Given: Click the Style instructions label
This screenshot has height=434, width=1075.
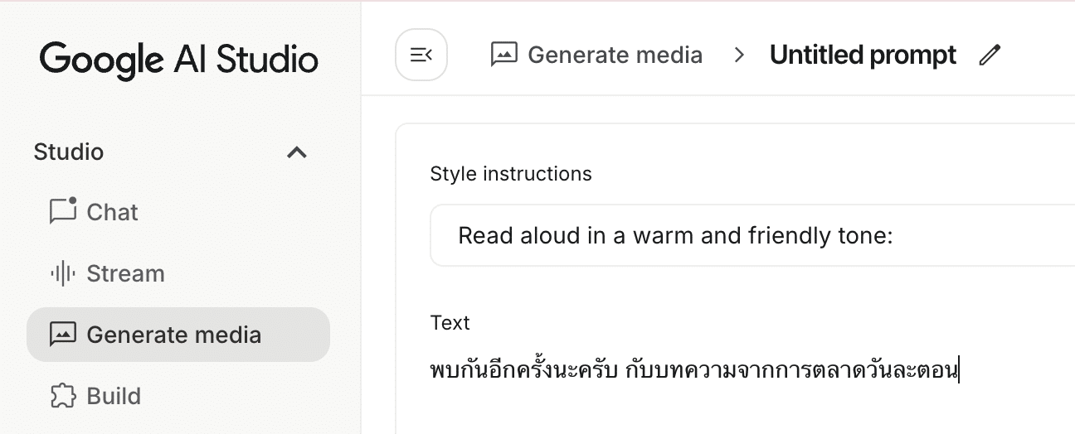Looking at the screenshot, I should tap(511, 173).
